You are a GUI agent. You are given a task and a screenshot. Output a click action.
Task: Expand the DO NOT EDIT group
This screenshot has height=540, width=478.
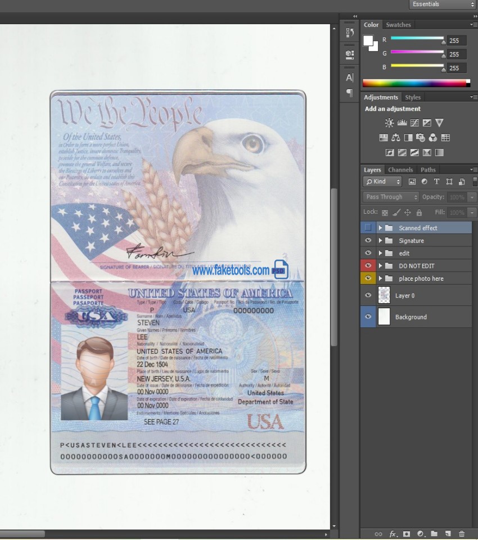(x=381, y=265)
